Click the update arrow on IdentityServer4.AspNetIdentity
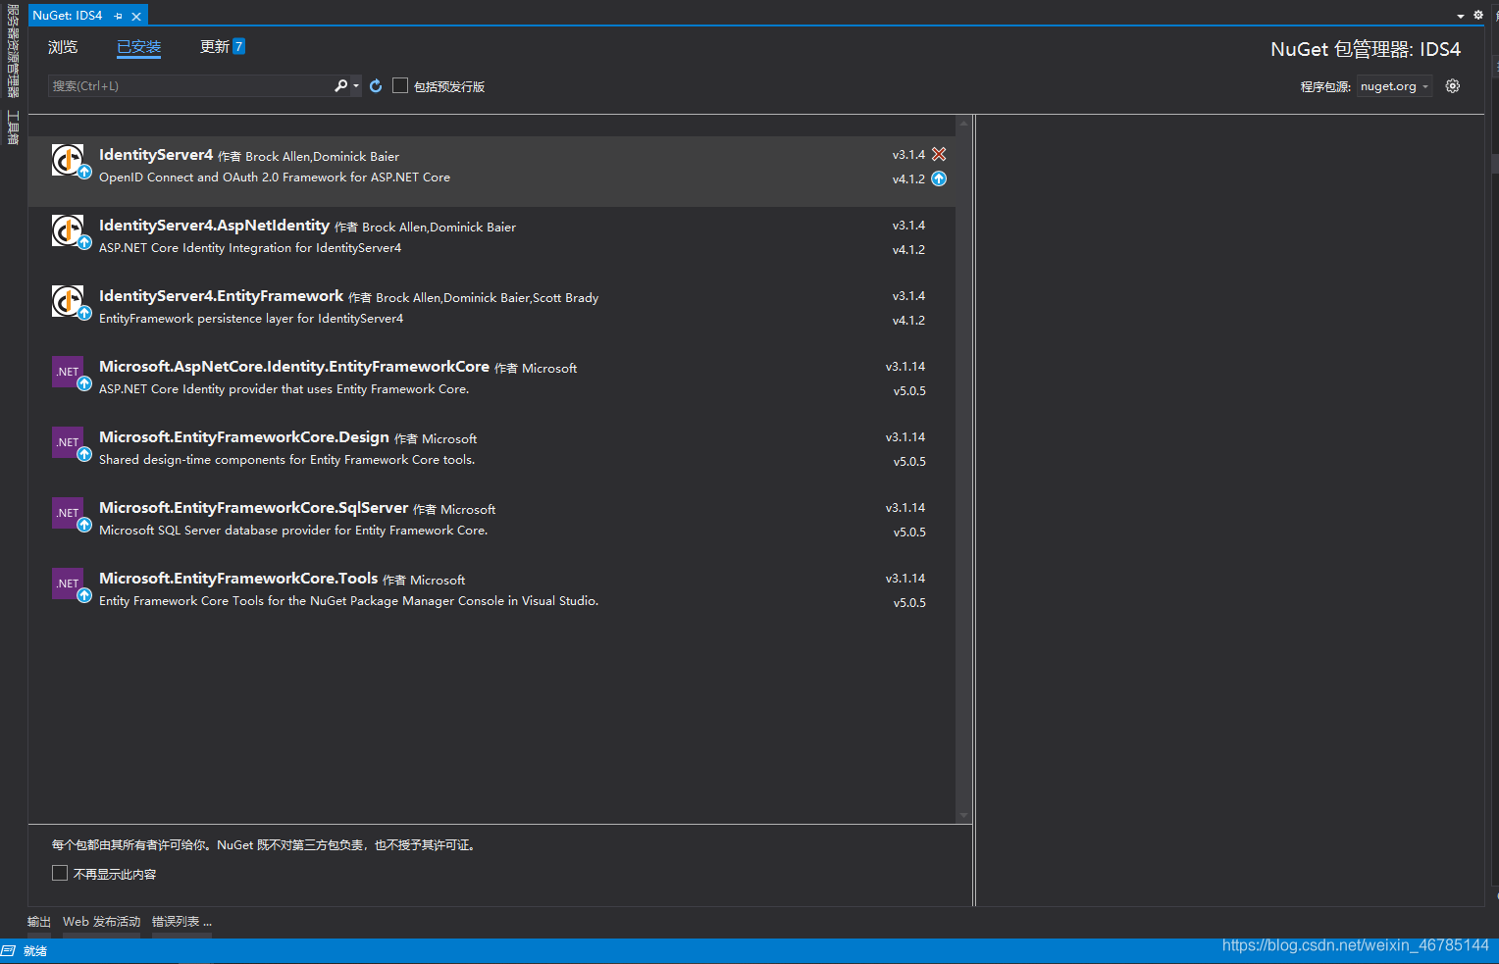The height and width of the screenshot is (964, 1499). point(84,241)
